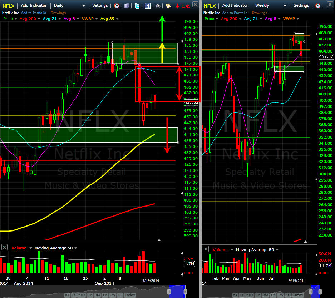This screenshot has width=335, height=298.
Task: Open Settings in Daily chart
Action: [100, 6]
